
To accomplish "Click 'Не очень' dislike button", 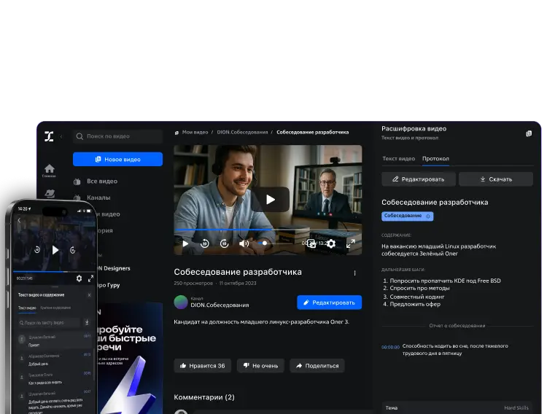I will 260,365.
